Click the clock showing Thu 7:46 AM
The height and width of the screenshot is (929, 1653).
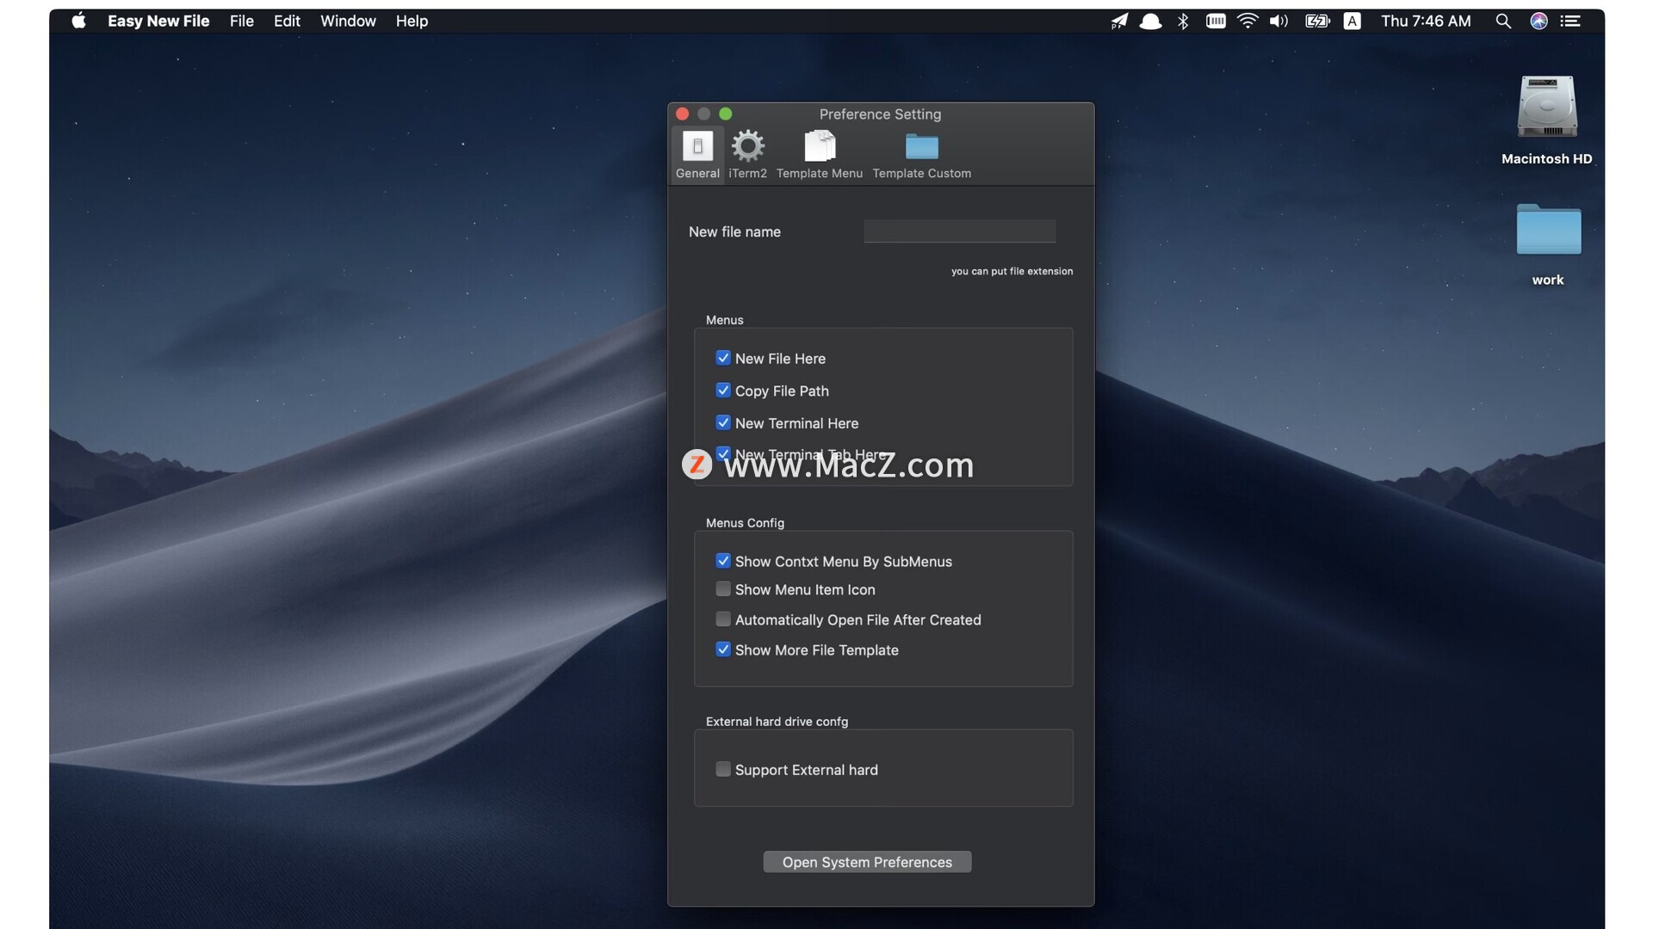1426,21
